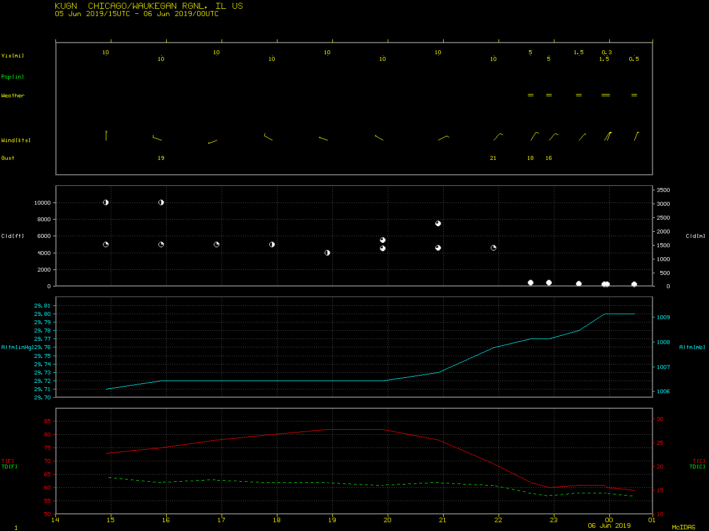The image size is (709, 531).
Task: Click the rightmost overcast cloud symbol near ground level
Action: [634, 284]
